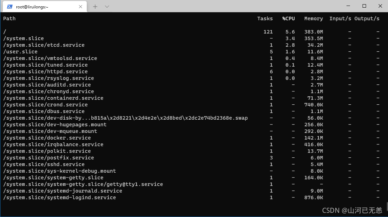Click the dev-hugepages.mount path
Screen dimensions: 388x217
click(x=55, y=125)
